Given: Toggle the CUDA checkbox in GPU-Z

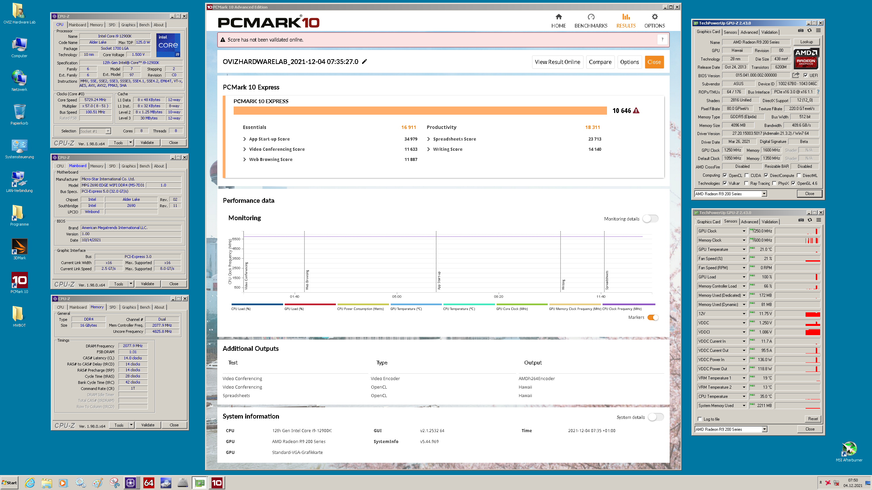Looking at the screenshot, I should tap(747, 176).
